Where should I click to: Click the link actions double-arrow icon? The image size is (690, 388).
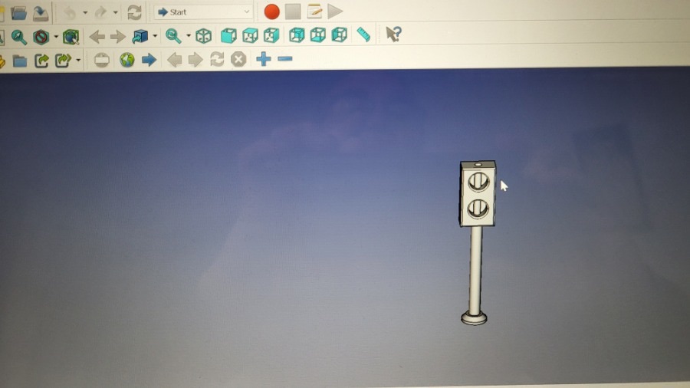[x=63, y=61]
